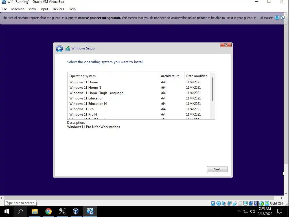Click the recording indicator icon in VirtualBox status bar
The height and width of the screenshot is (217, 289).
pyautogui.click(x=251, y=203)
